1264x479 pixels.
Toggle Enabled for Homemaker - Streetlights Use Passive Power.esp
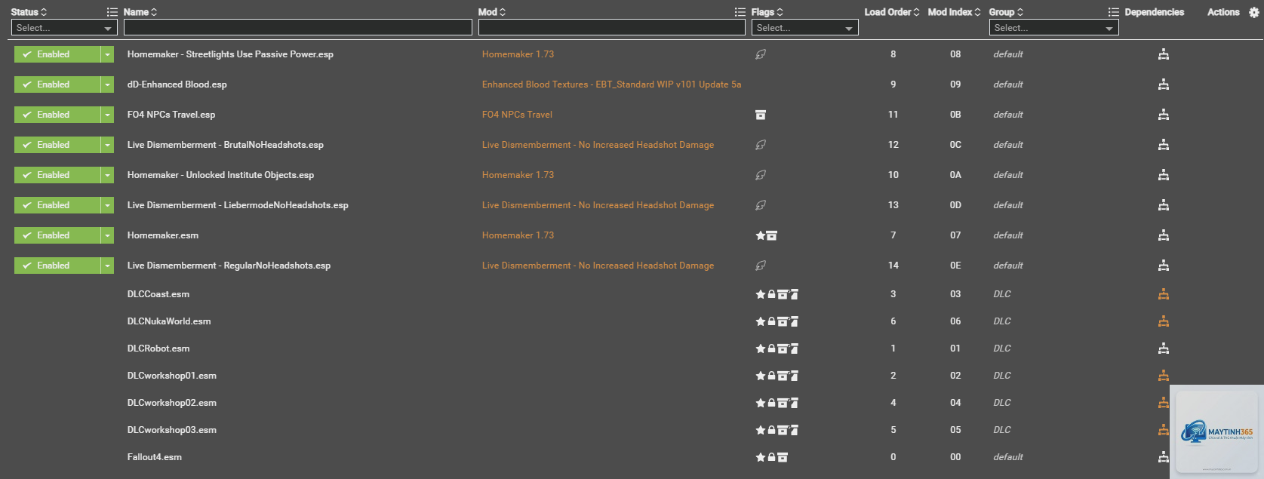pyautogui.click(x=57, y=54)
